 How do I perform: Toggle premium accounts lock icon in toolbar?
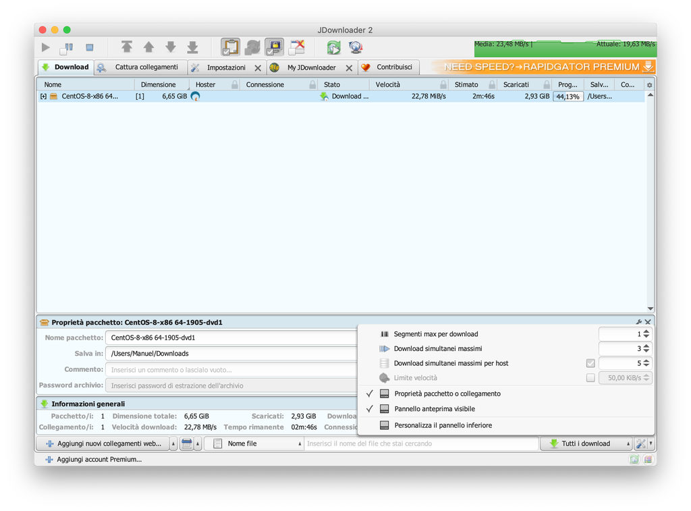275,47
